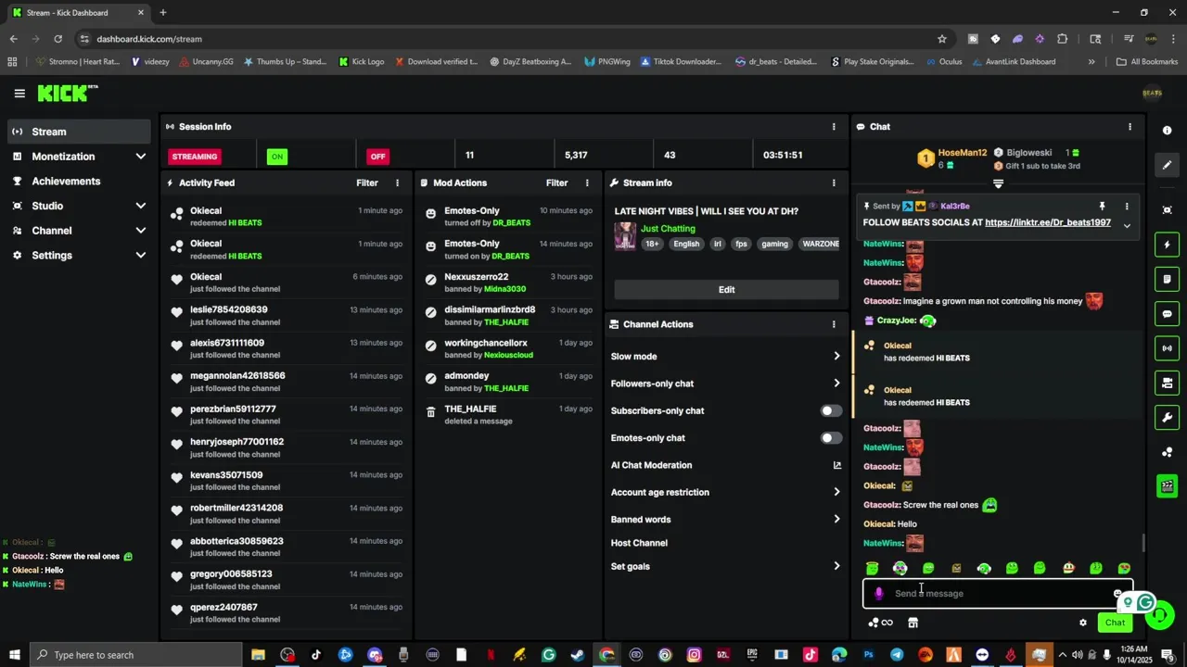Open Slow mode arrow
The image size is (1187, 667).
[836, 357]
